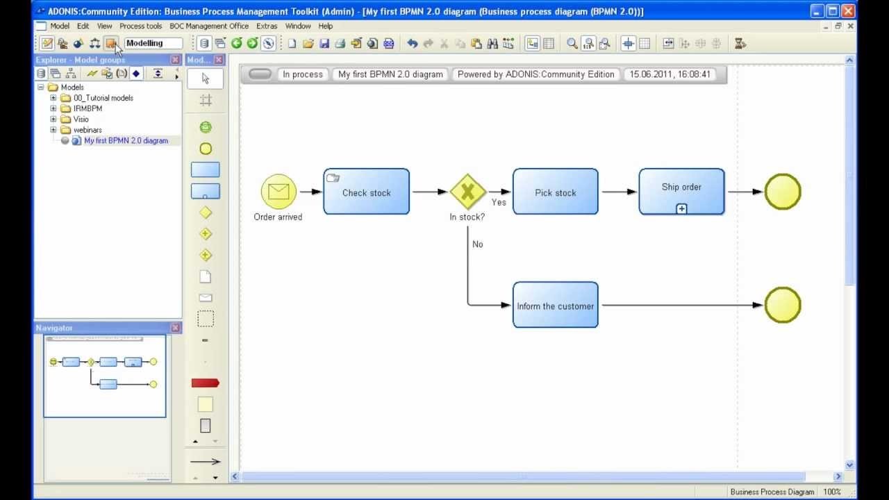Click the Undo arrow in toolbar
This screenshot has width=889, height=500.
point(412,44)
